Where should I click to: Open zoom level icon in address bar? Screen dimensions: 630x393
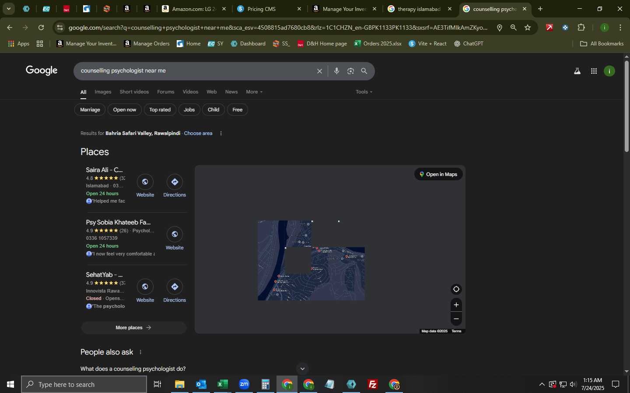[513, 28]
